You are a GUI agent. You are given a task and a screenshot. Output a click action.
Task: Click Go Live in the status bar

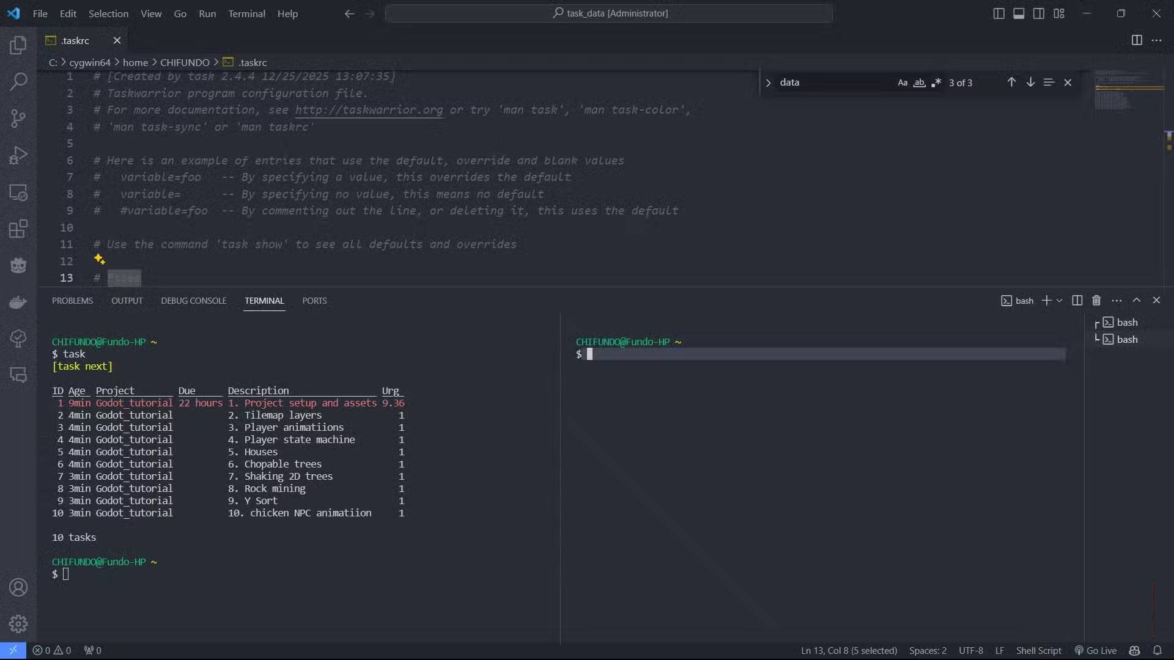click(1096, 650)
